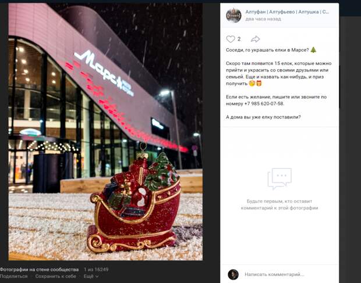Open Фотографии на стене сообщества album
Viewport: 361px width, 283px height.
(x=38, y=270)
